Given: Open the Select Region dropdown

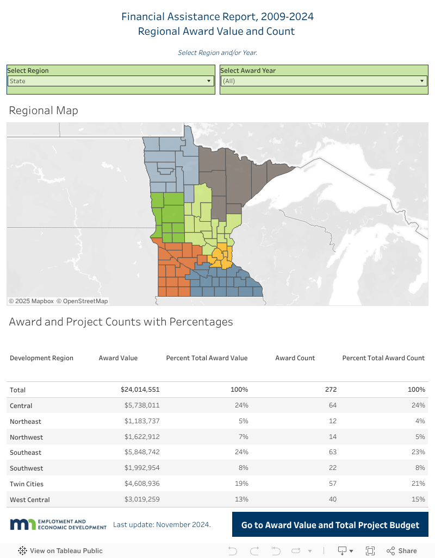Looking at the screenshot, I should pos(110,81).
